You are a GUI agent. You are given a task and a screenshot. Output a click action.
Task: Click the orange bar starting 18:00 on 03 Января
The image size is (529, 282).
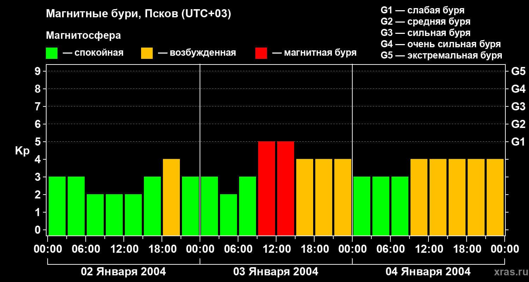(324, 197)
